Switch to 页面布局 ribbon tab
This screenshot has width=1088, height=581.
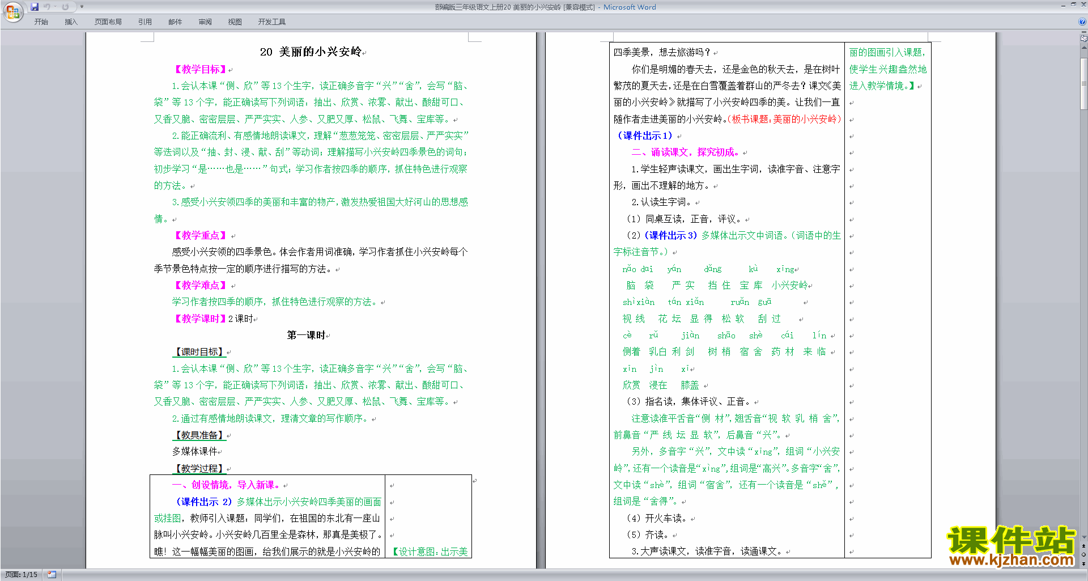coord(108,22)
